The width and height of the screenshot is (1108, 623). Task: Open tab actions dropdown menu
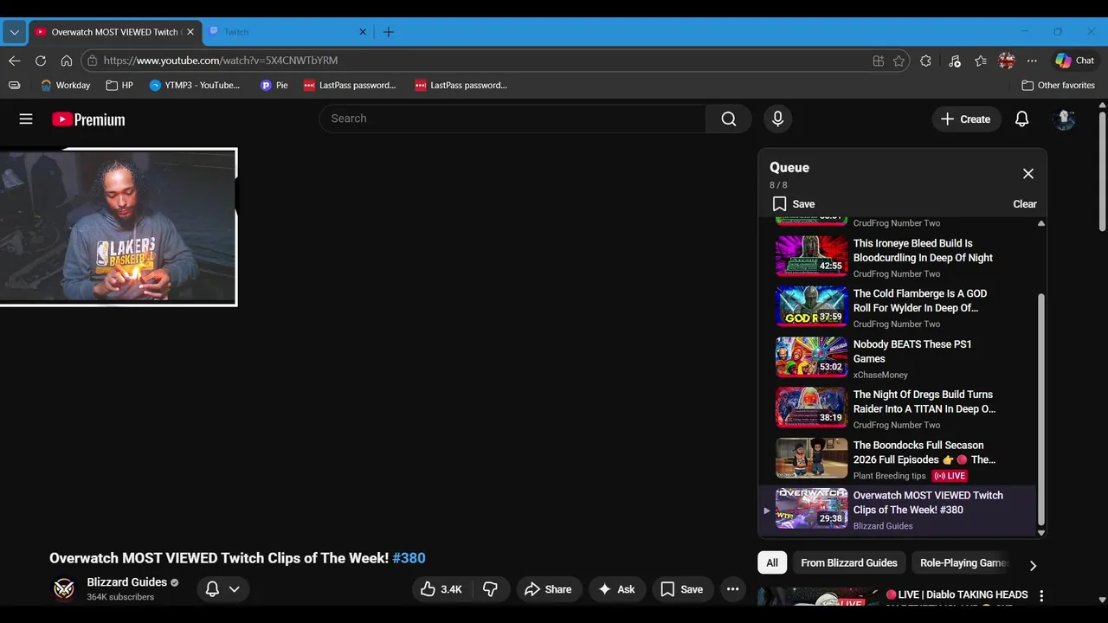[14, 32]
